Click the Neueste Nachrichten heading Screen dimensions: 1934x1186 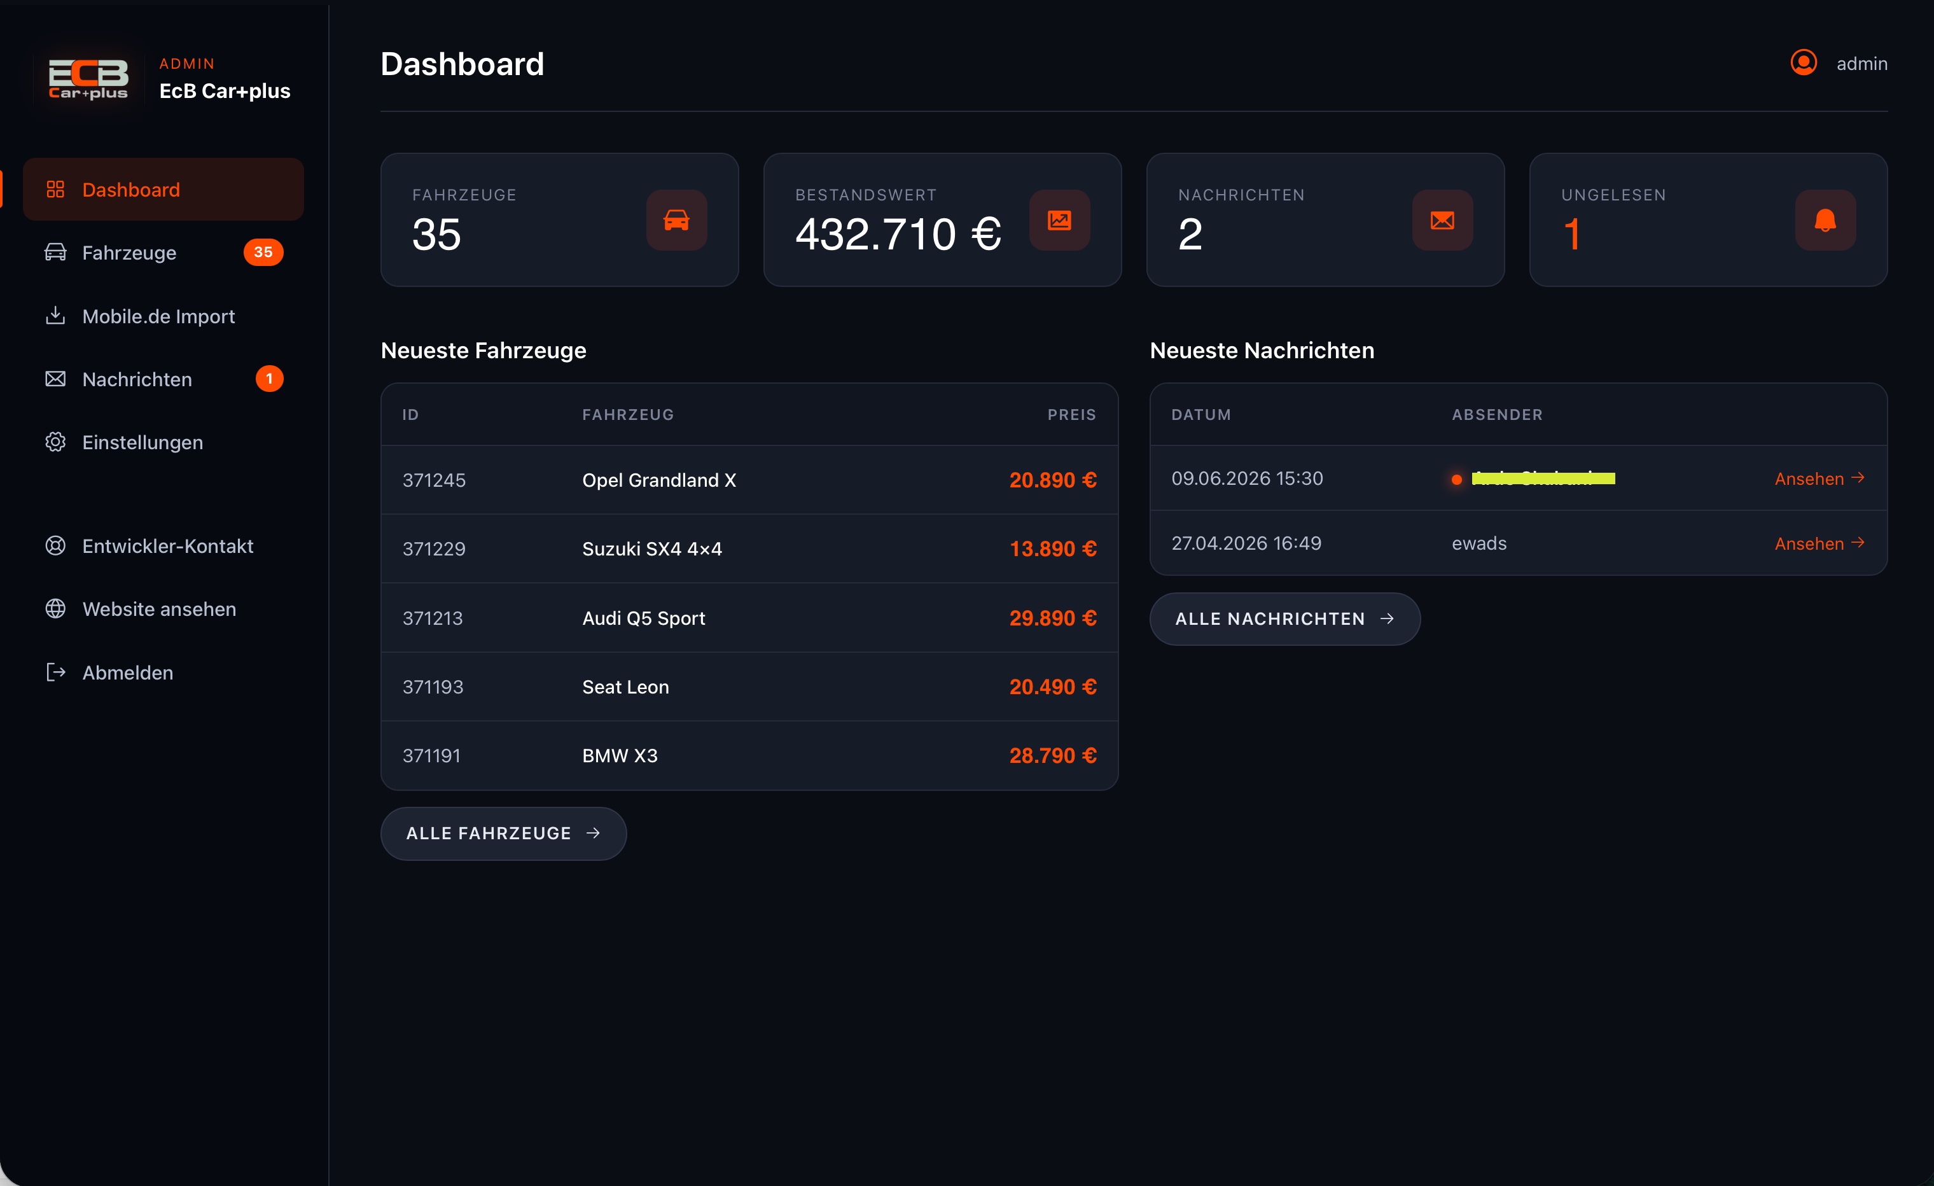[1262, 350]
